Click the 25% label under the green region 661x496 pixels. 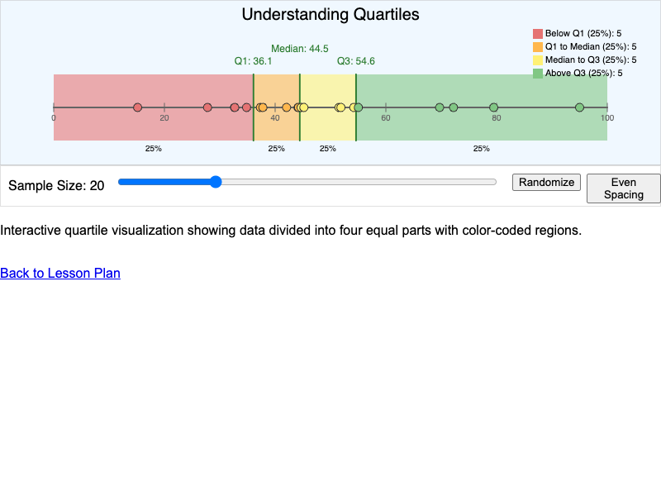482,149
